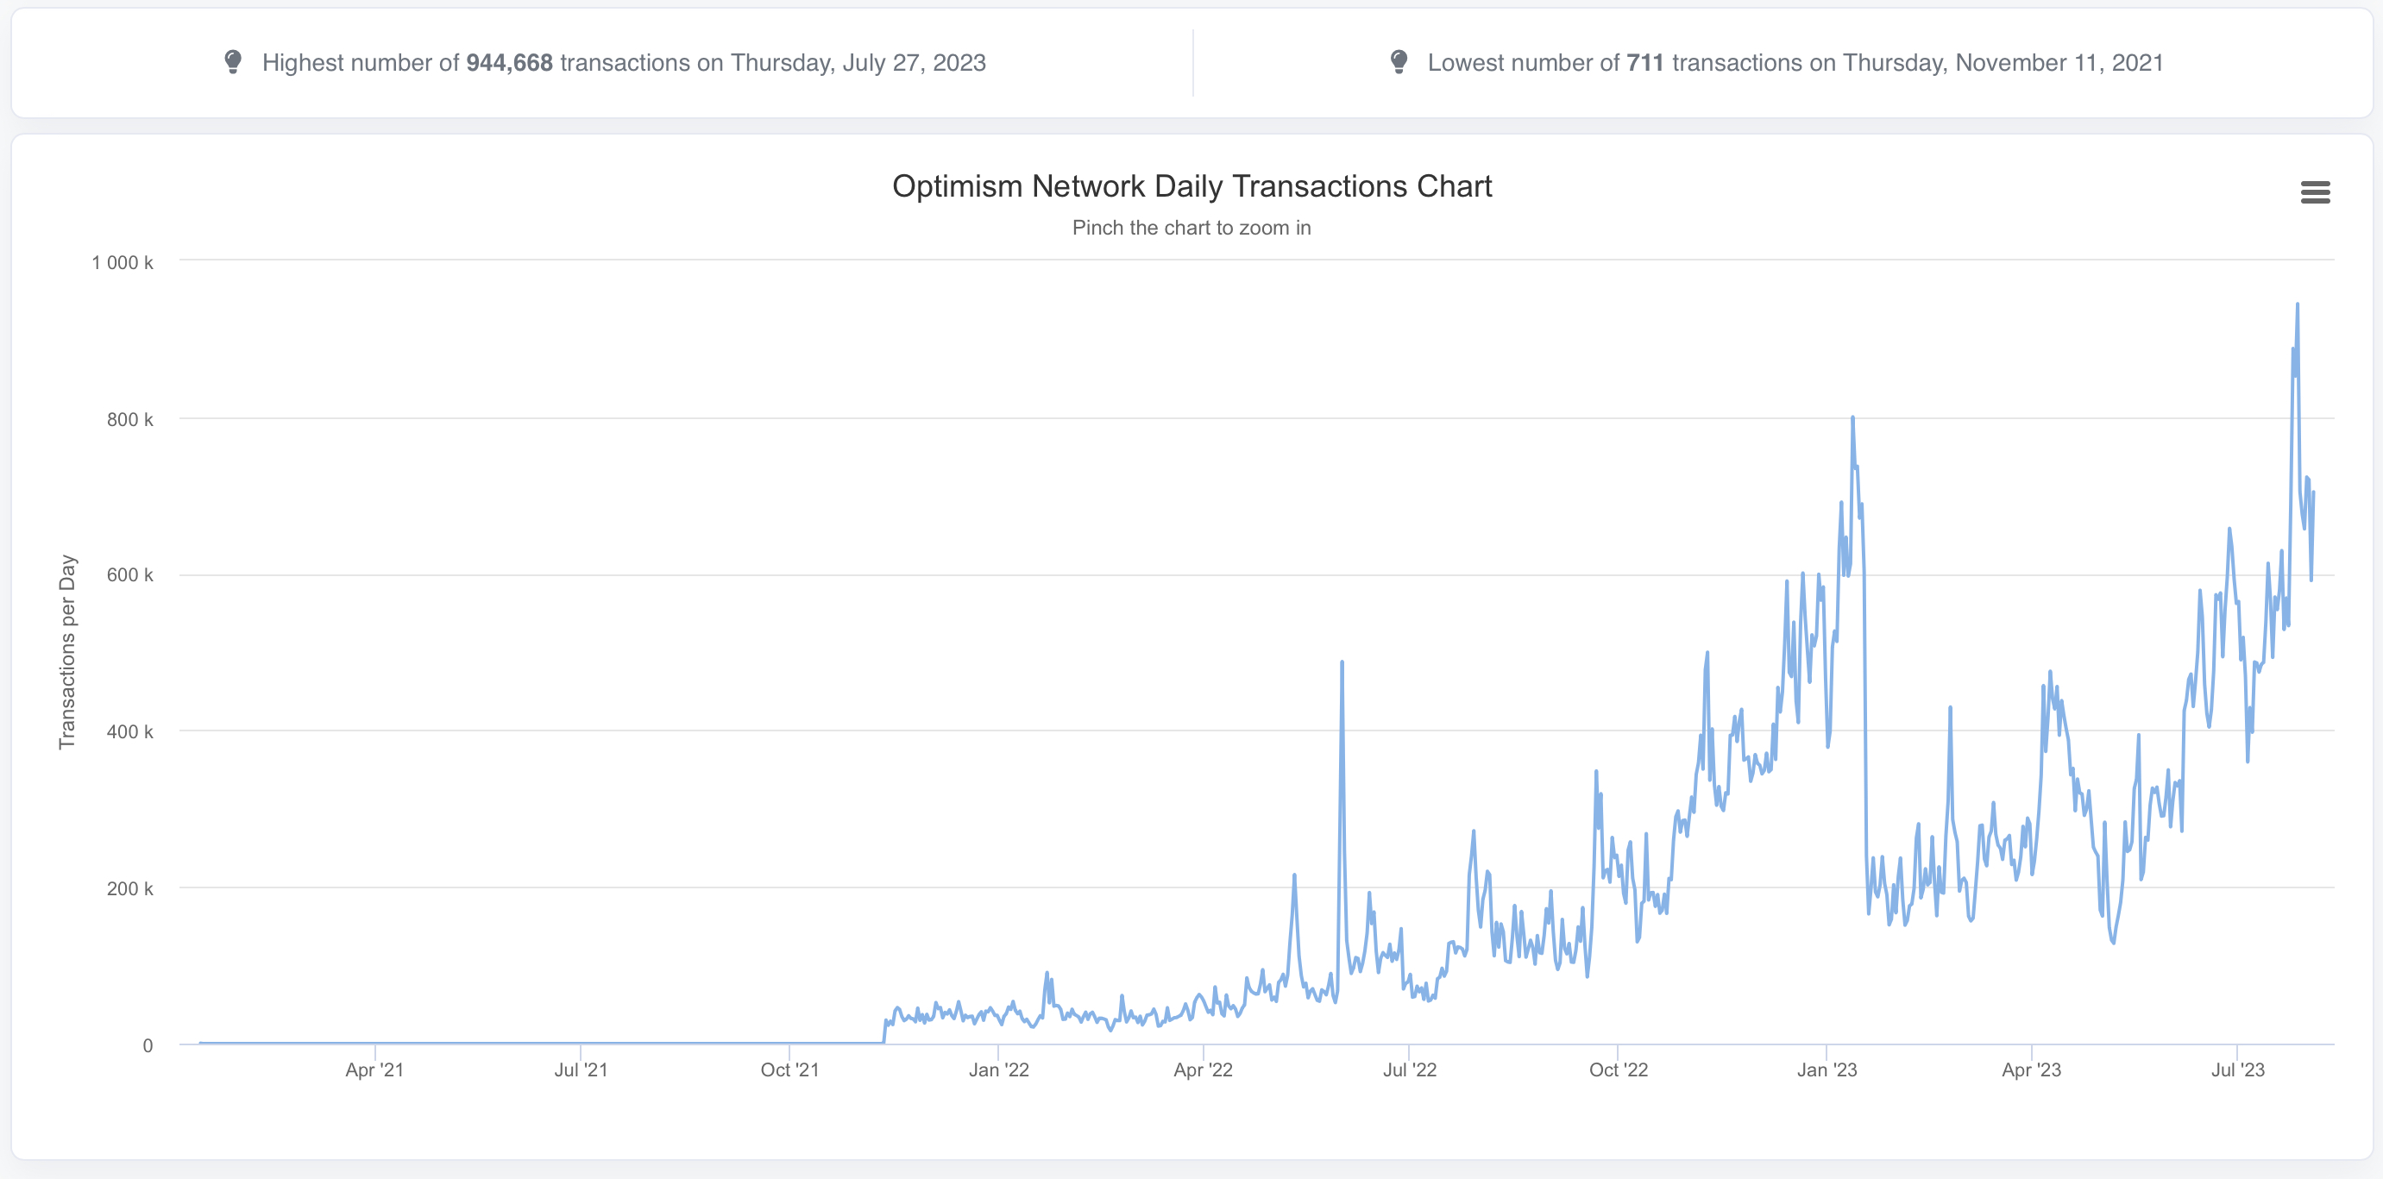The height and width of the screenshot is (1179, 2383).
Task: Click the Jan '23 x-axis label
Action: (x=1827, y=1069)
